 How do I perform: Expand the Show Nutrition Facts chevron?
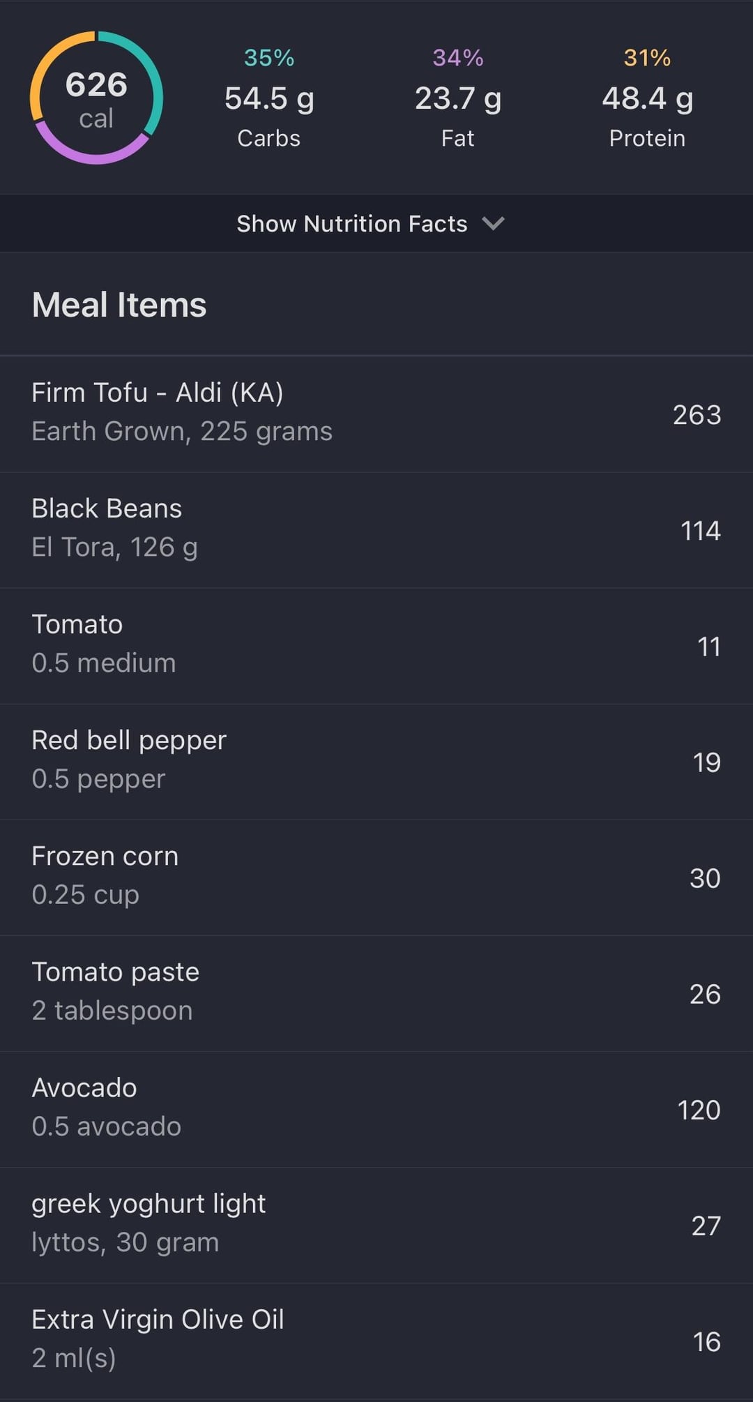point(493,223)
